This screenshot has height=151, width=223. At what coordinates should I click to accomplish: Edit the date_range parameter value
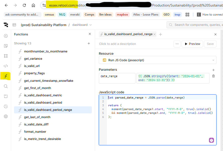pos(173,78)
